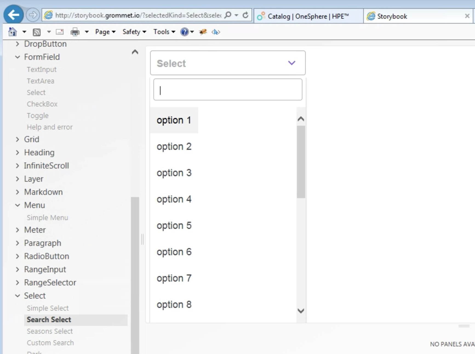Viewport: 475px width, 354px height.
Task: Select the Seasons Select story in sidebar
Action: point(50,331)
